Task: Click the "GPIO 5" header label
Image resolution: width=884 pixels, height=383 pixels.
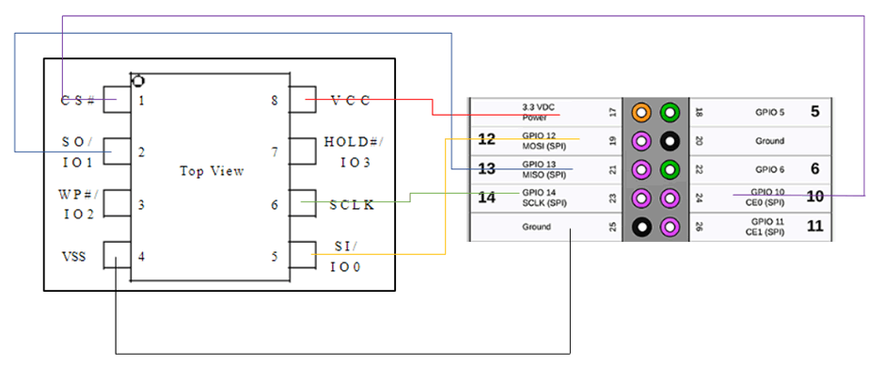Action: (x=769, y=112)
